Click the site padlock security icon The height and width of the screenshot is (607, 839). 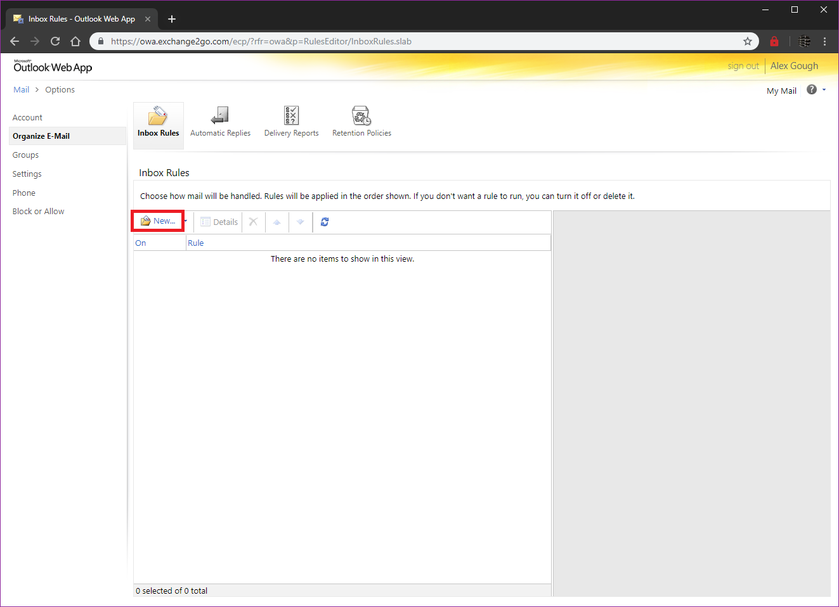pos(100,41)
